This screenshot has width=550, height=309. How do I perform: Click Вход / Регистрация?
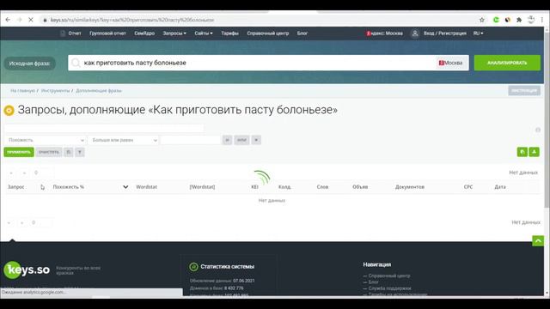click(445, 33)
